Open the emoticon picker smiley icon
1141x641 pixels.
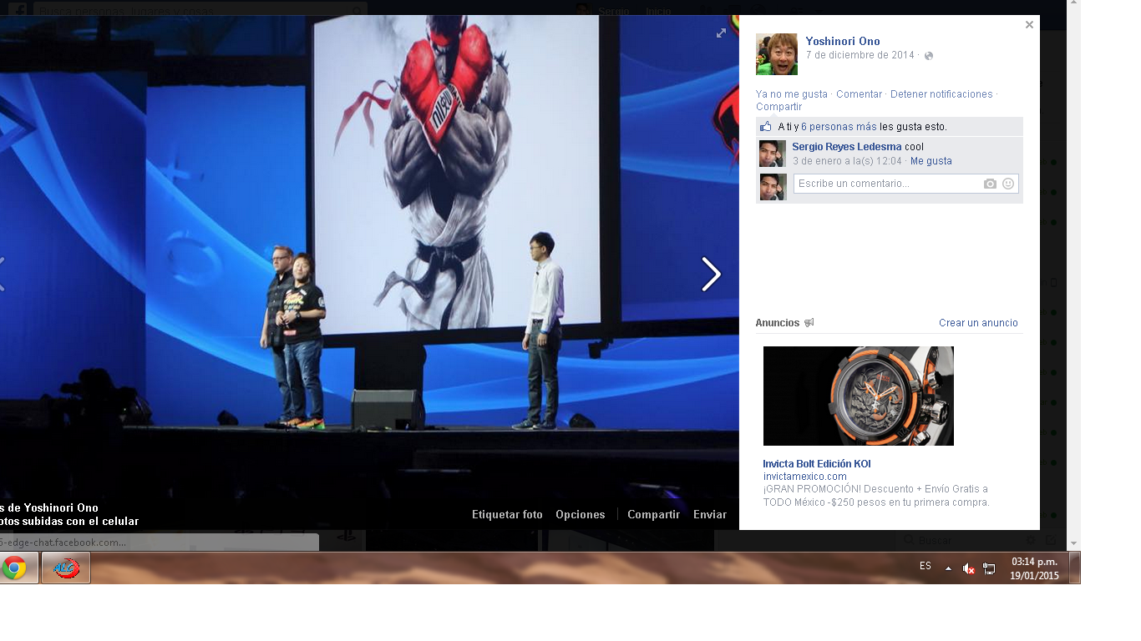coord(1008,184)
